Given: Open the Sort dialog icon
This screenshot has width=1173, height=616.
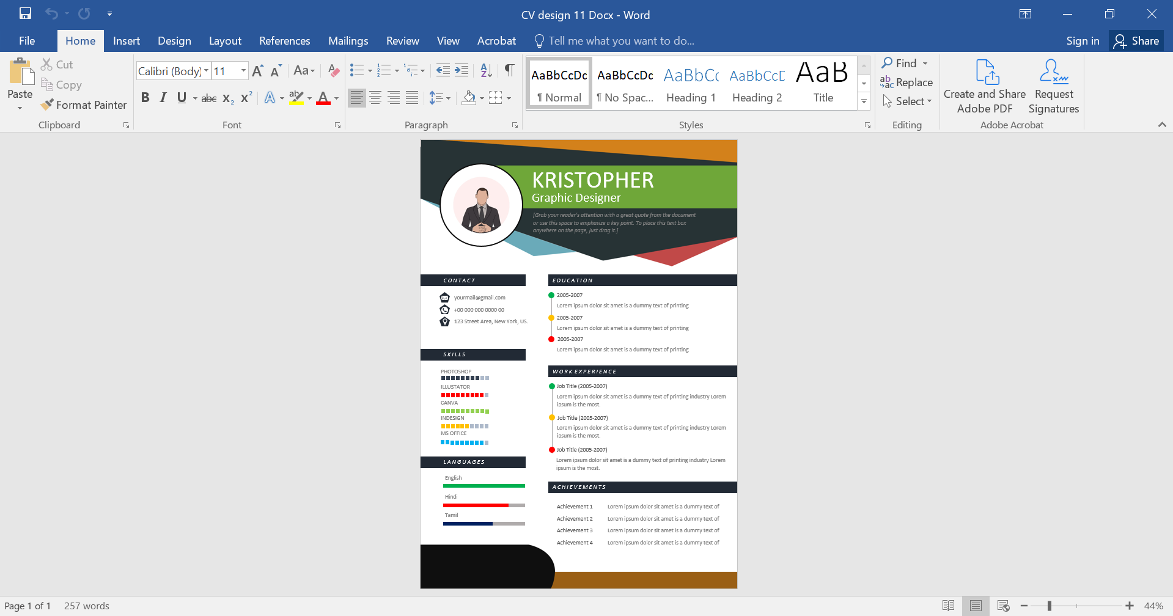Looking at the screenshot, I should click(x=486, y=70).
